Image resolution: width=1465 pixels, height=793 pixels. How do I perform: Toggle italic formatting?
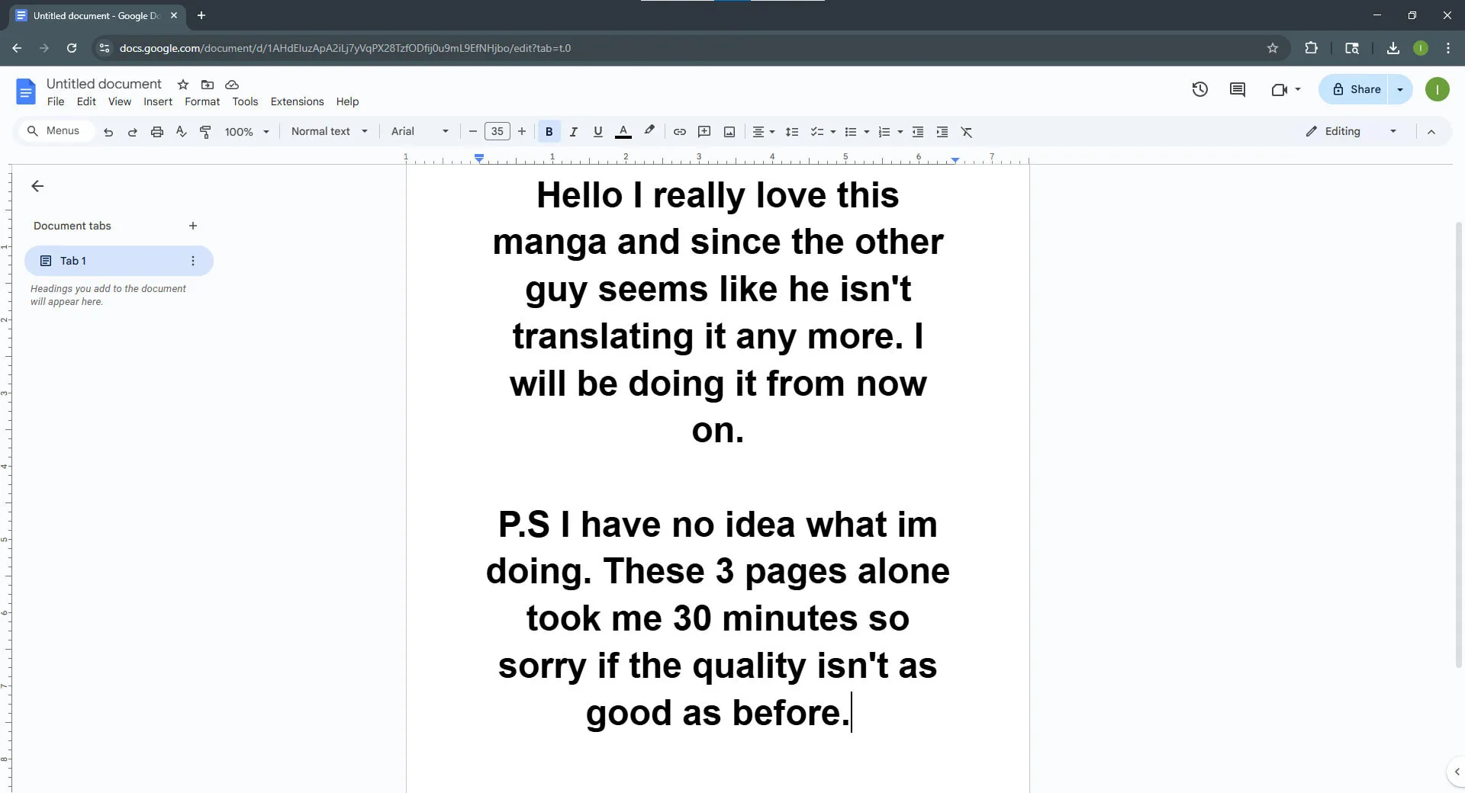[x=573, y=131]
